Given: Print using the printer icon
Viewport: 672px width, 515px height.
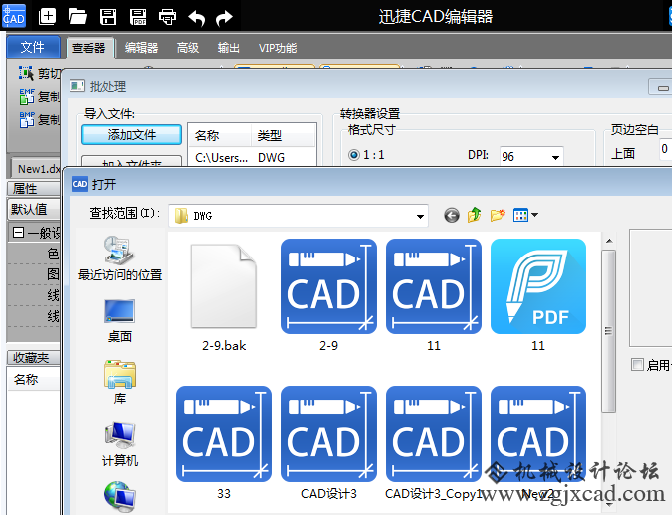Looking at the screenshot, I should pyautogui.click(x=168, y=17).
